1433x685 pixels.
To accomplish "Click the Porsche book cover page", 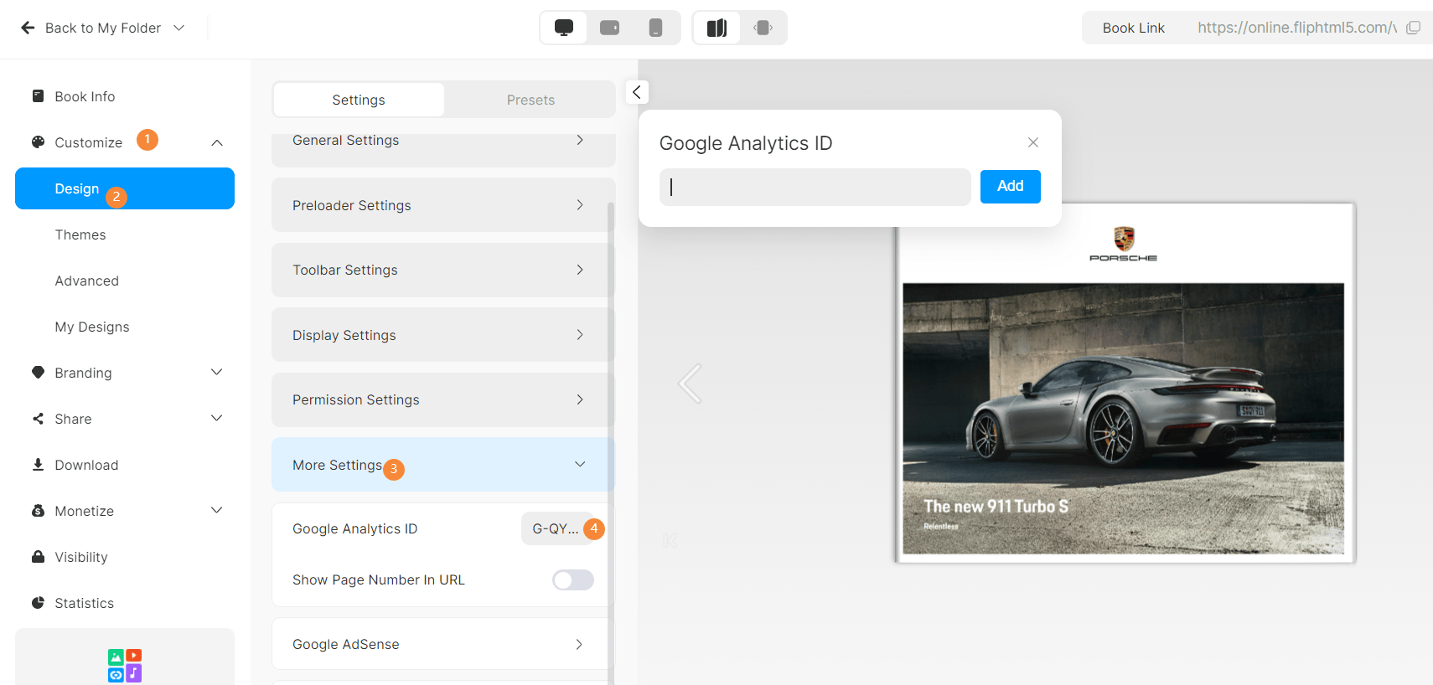I will pyautogui.click(x=1125, y=383).
